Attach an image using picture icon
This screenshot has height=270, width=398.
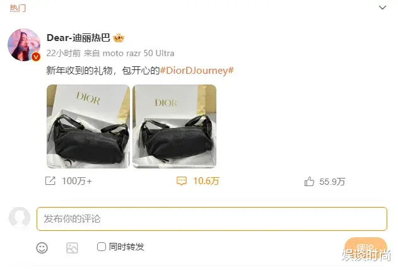(72, 248)
